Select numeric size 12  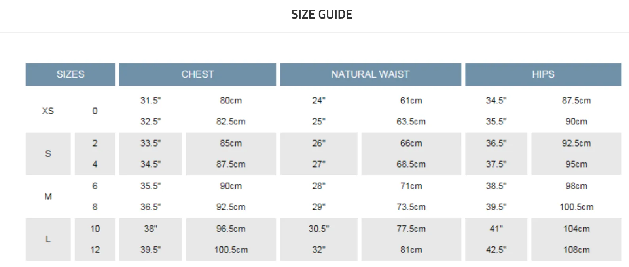click(95, 250)
